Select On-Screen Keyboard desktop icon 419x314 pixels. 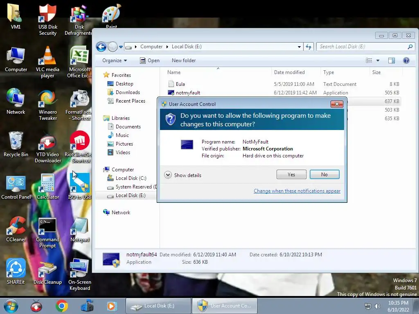click(x=79, y=275)
